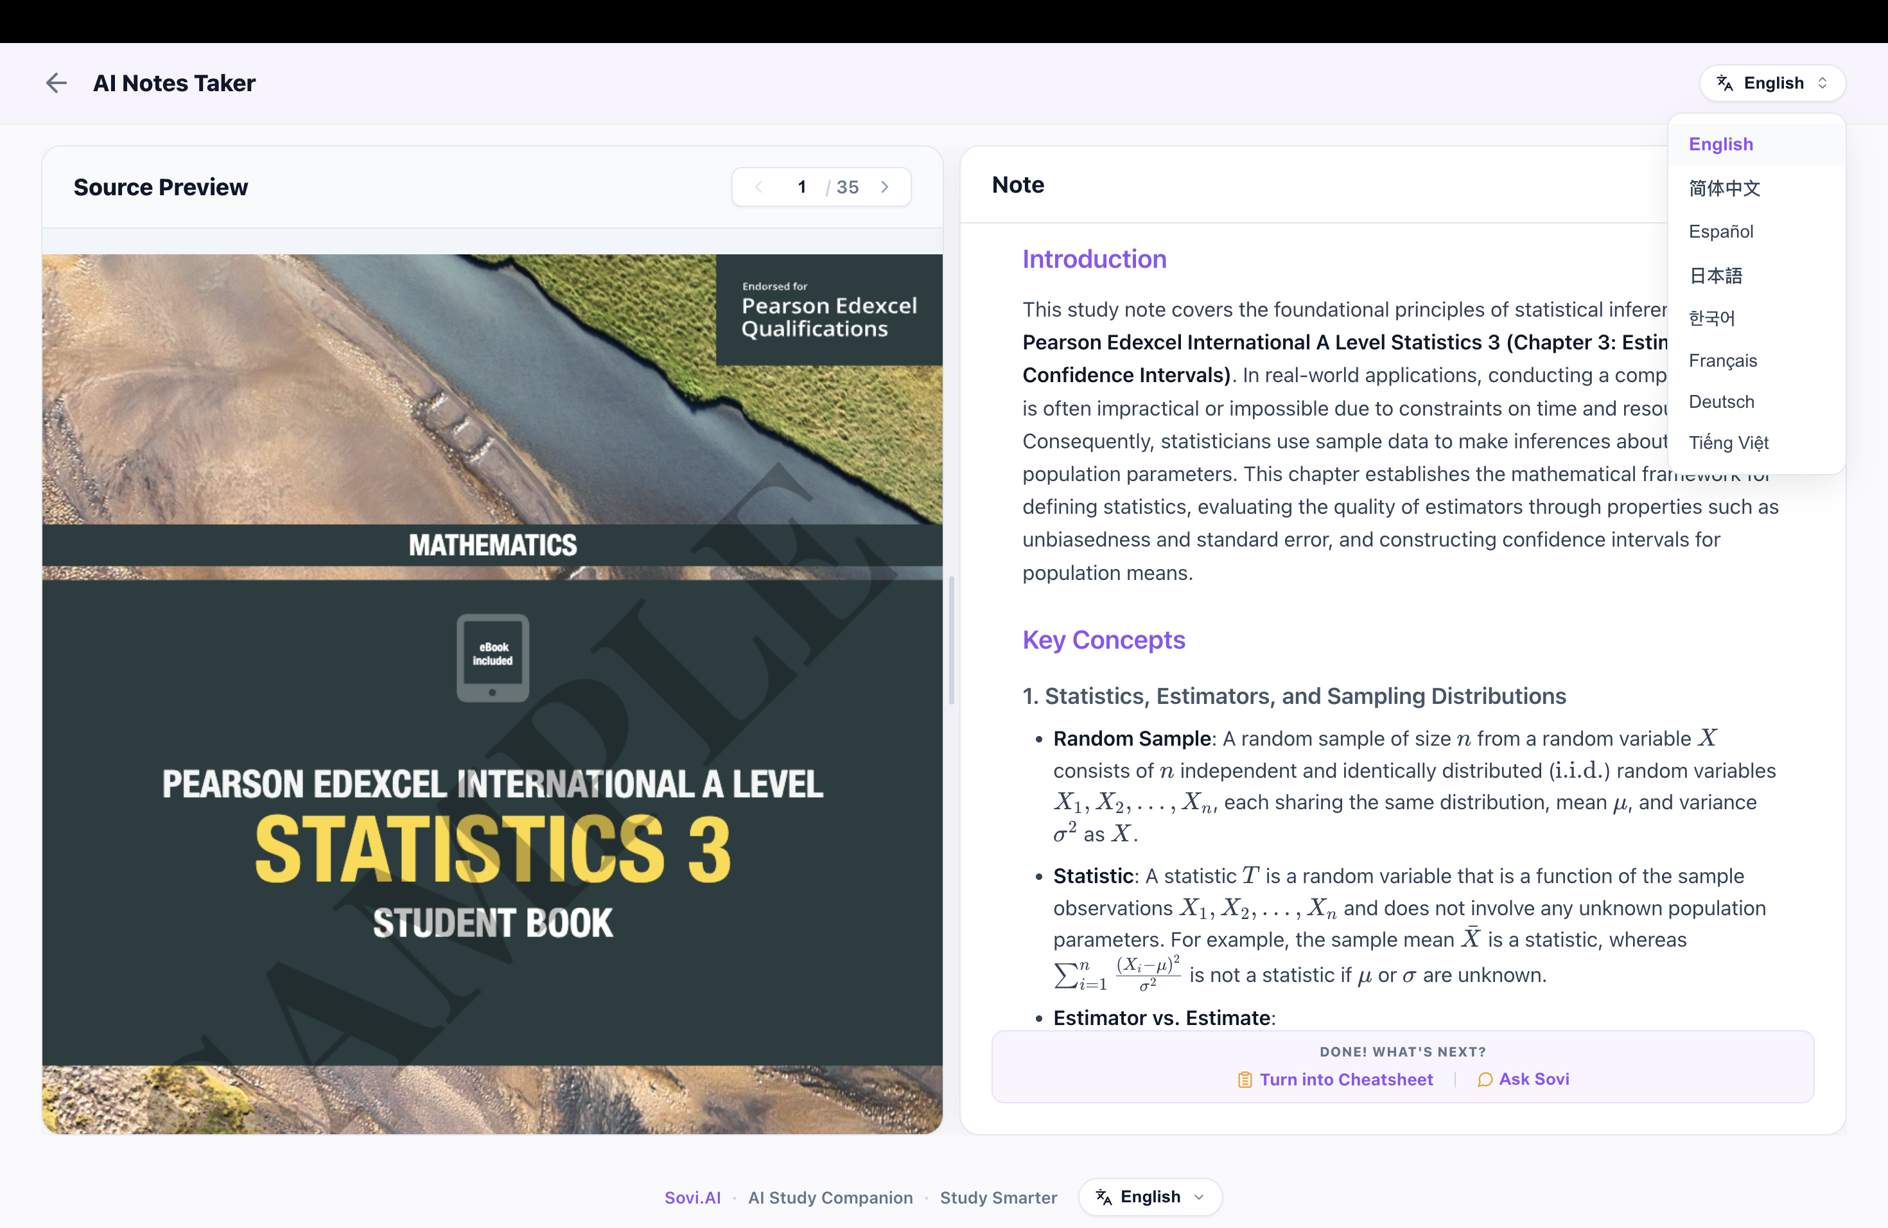Click 'Statistic' bold term in the note
Viewport: 1888px width, 1228px height.
pos(1093,876)
